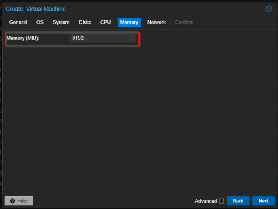Go back with the Back button
Image resolution: width=278 pixels, height=209 pixels.
[238, 201]
